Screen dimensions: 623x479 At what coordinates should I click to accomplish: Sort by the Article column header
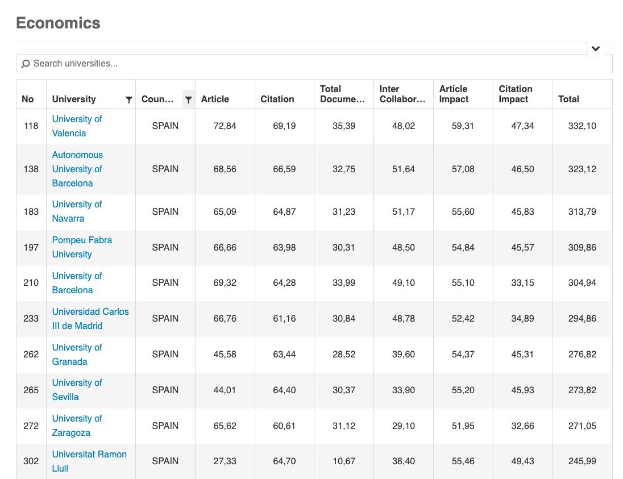[x=215, y=99]
